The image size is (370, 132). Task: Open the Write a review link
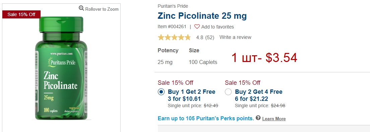tap(235, 37)
